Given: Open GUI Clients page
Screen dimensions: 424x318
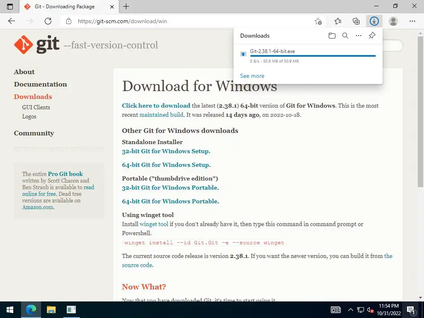Looking at the screenshot, I should pyautogui.click(x=36, y=107).
